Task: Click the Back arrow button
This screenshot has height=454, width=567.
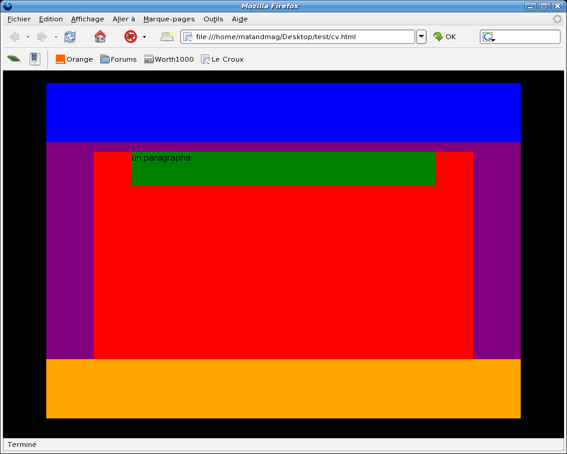Action: [14, 37]
